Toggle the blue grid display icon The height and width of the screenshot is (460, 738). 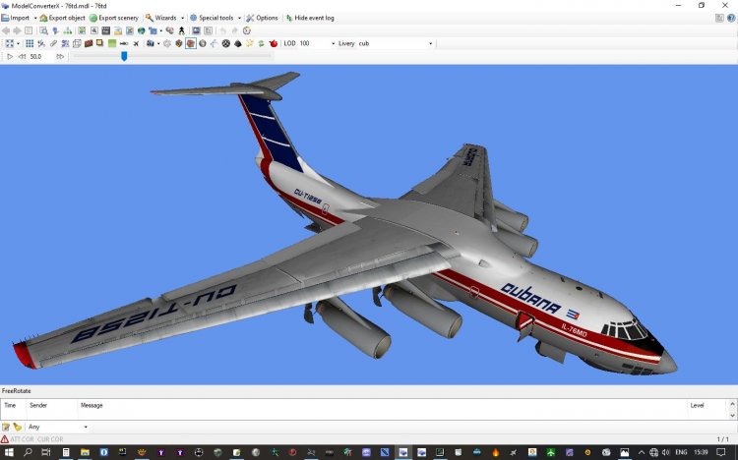coord(30,43)
